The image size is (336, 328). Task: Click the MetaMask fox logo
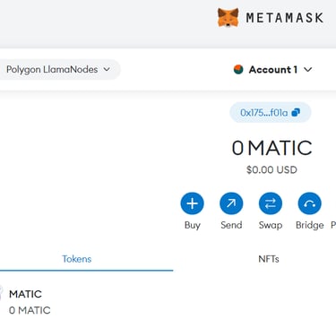(228, 17)
